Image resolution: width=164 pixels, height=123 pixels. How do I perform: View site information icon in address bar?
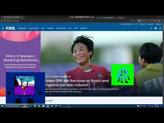click(x=12, y=21)
